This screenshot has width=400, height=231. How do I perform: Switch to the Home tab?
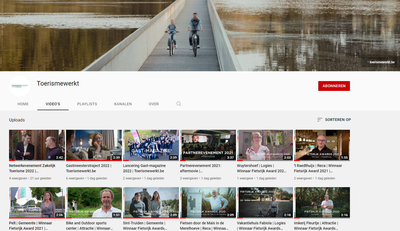pyautogui.click(x=23, y=104)
